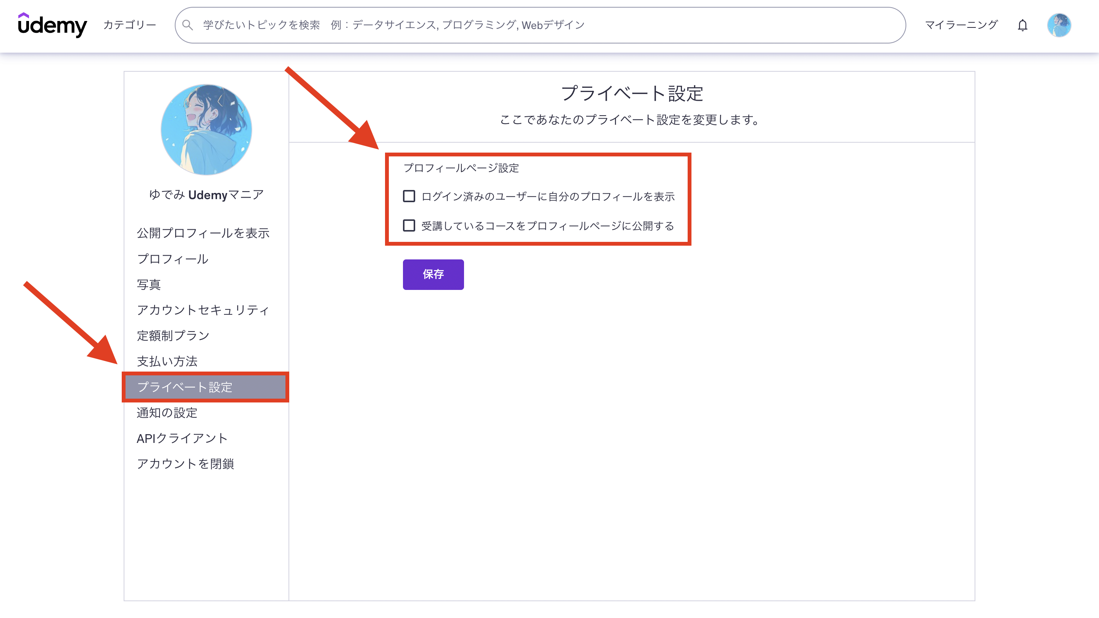Image resolution: width=1099 pixels, height=618 pixels.
Task: Go to the プロフィール section
Action: point(173,259)
